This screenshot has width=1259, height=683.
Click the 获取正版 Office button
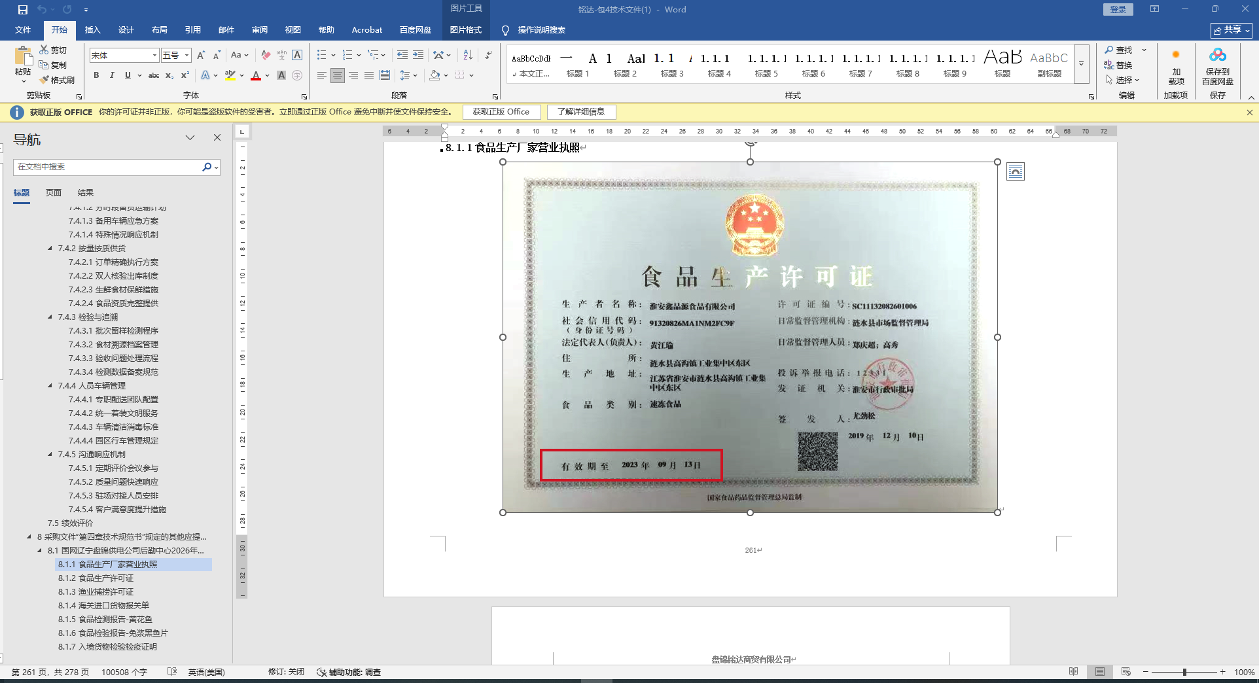click(x=501, y=112)
